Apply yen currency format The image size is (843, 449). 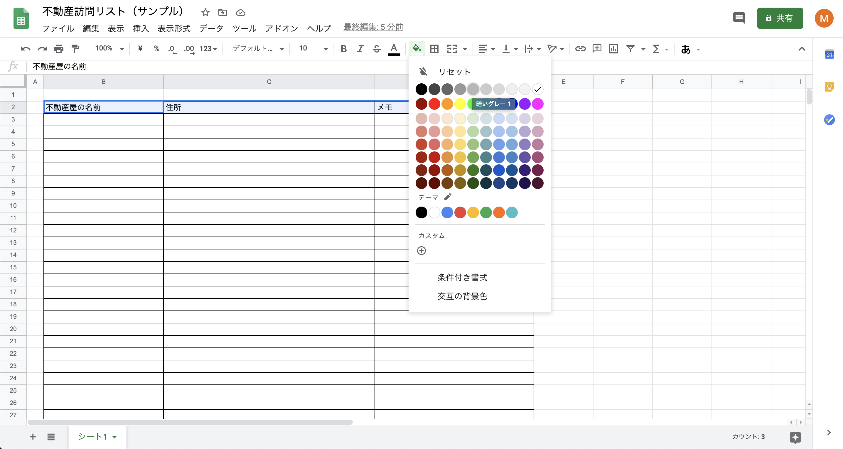(140, 49)
